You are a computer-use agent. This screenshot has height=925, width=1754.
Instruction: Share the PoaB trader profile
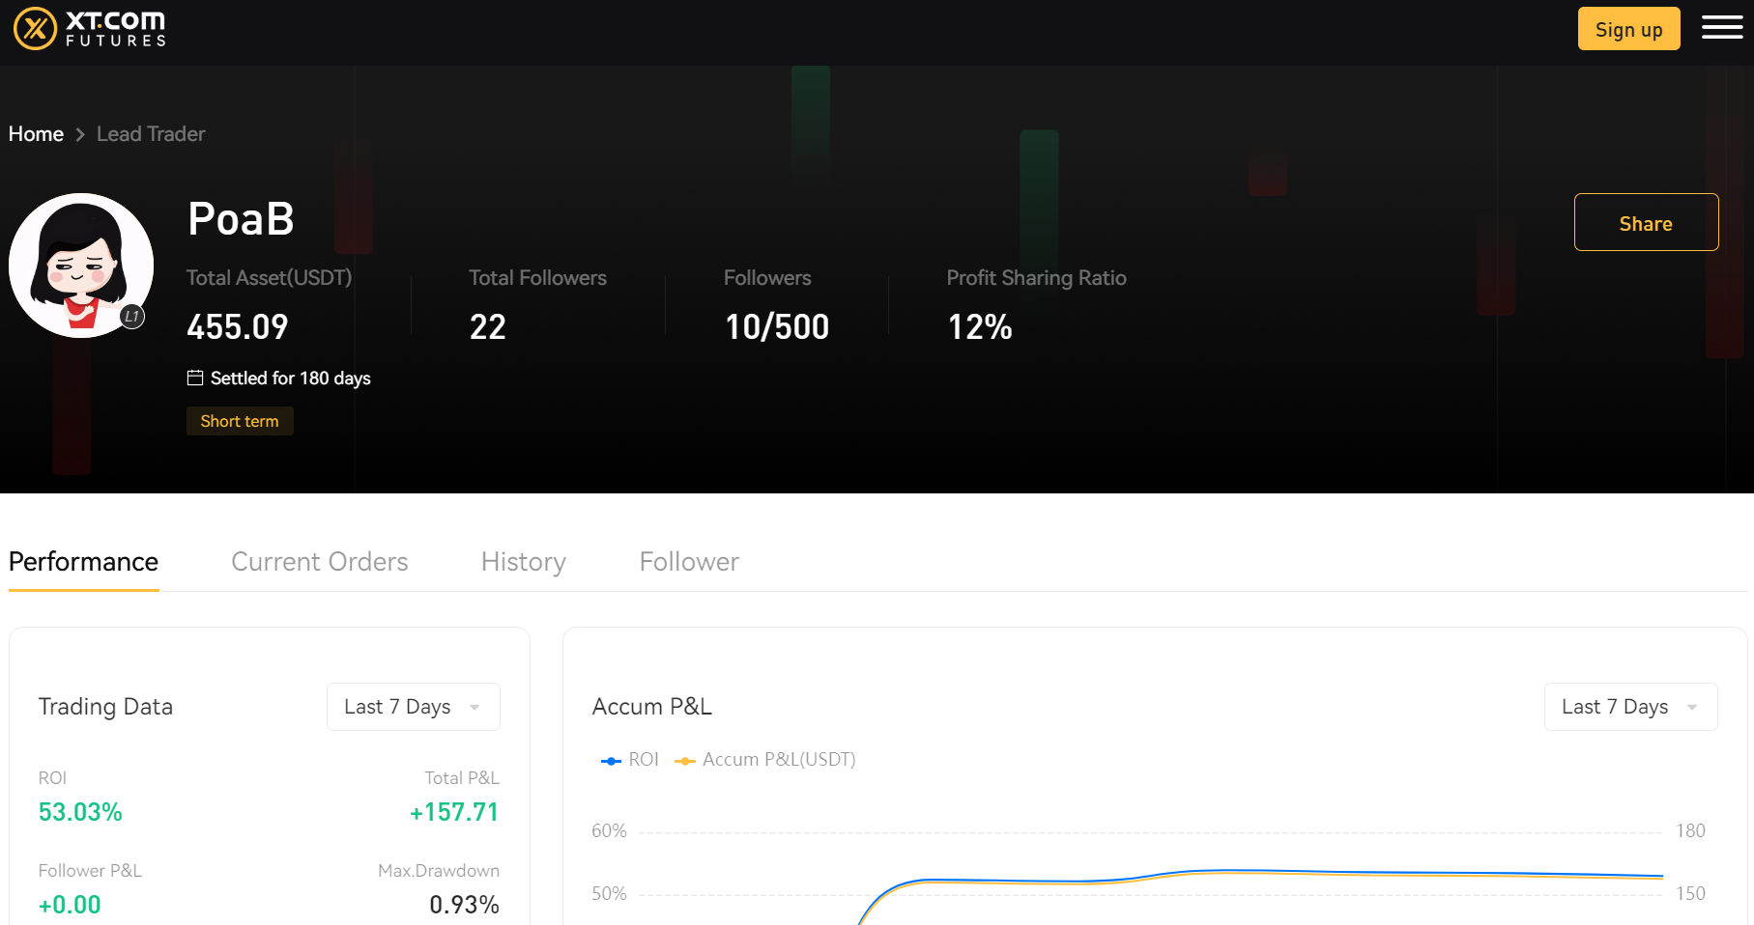click(x=1646, y=222)
